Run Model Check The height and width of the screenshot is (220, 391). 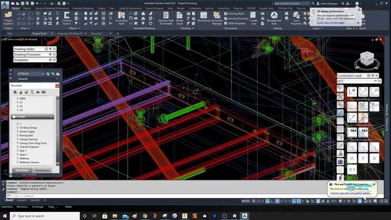[179, 18]
